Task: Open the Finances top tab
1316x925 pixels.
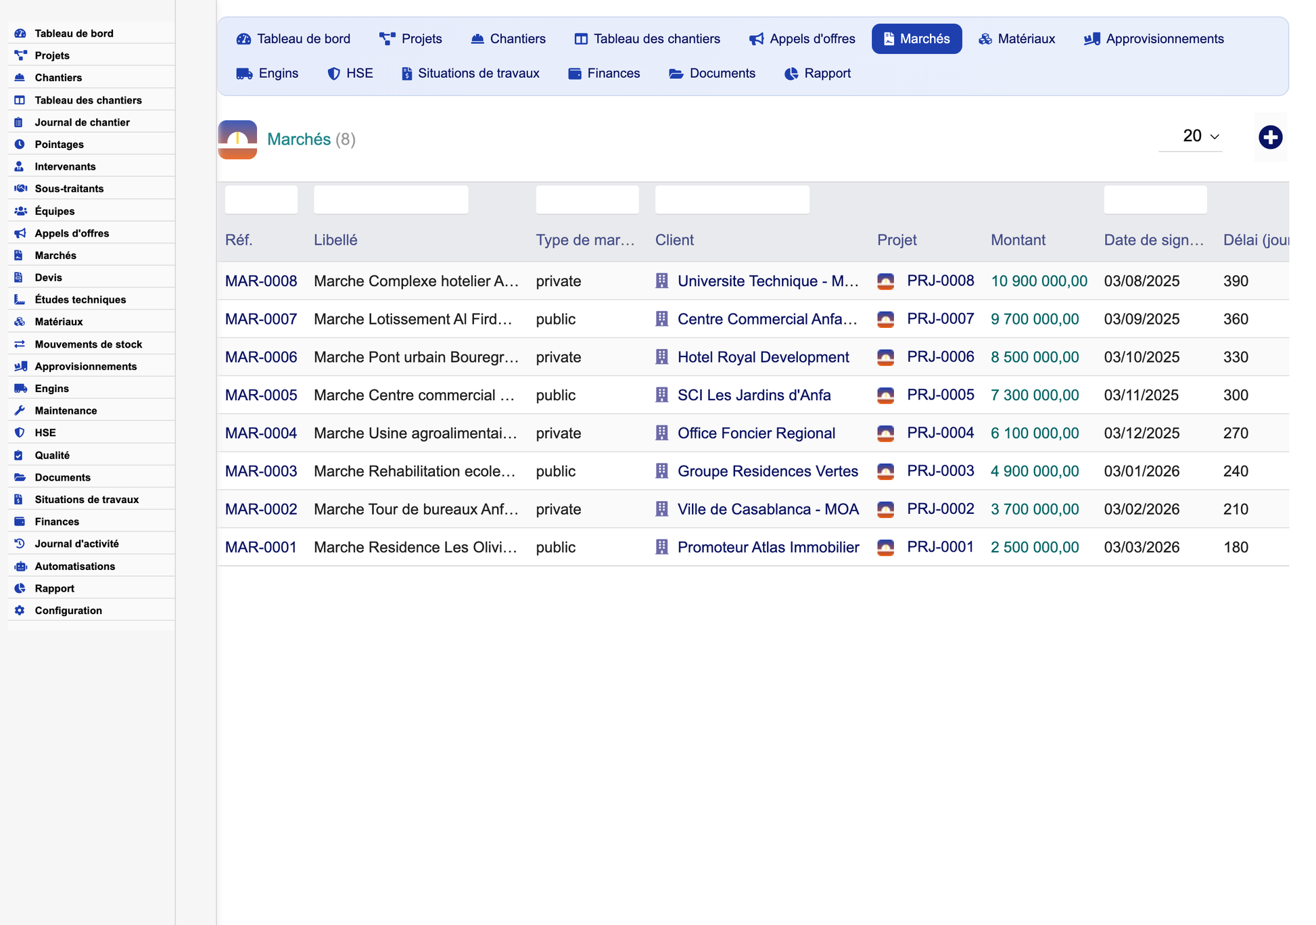Action: [604, 73]
